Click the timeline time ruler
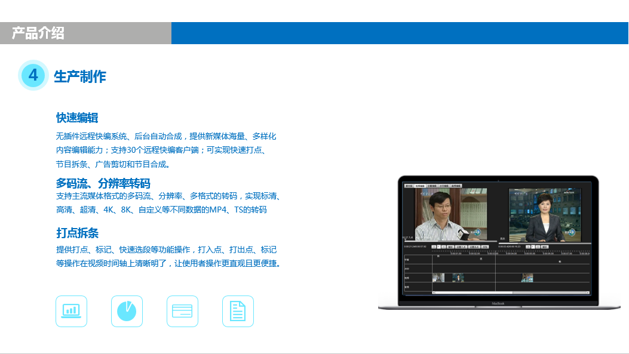 511,253
